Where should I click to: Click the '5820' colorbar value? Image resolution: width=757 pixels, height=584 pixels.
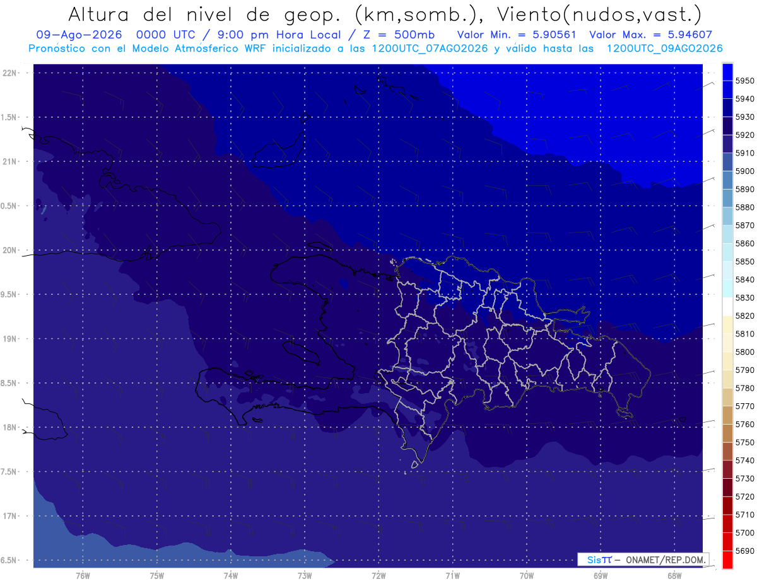745,316
